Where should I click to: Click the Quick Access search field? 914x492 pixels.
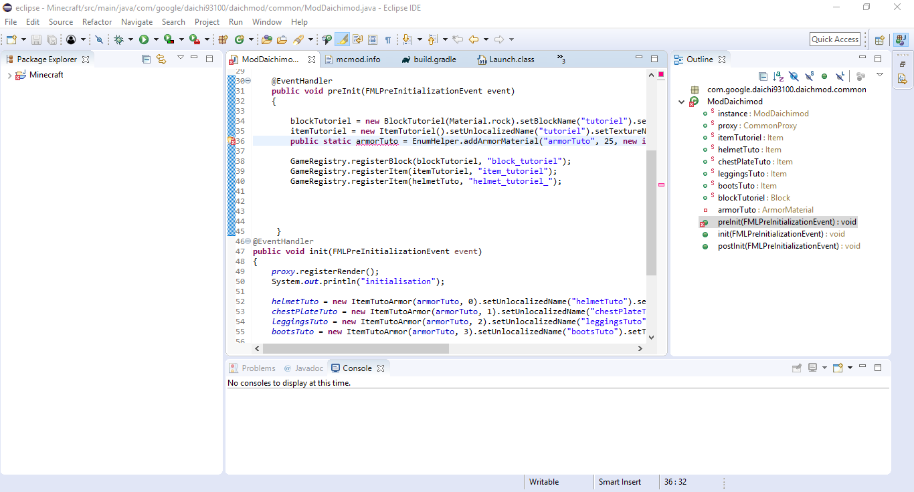834,39
